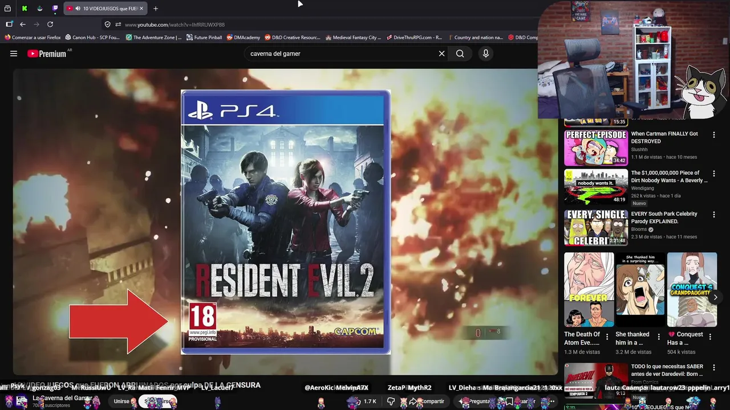Switch to the pinned tab between Kick and Twitch

(x=39, y=9)
